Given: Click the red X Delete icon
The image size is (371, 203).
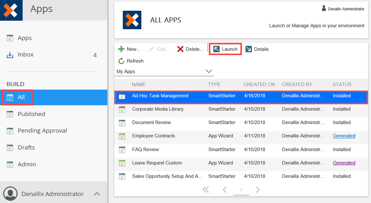Looking at the screenshot, I should (x=180, y=49).
